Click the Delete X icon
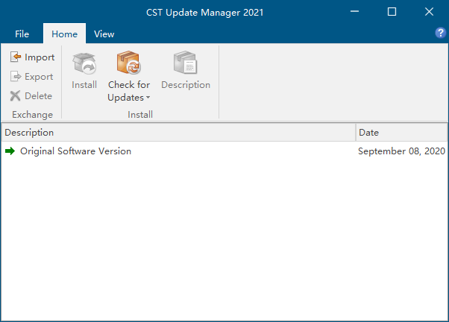 pyautogui.click(x=15, y=96)
